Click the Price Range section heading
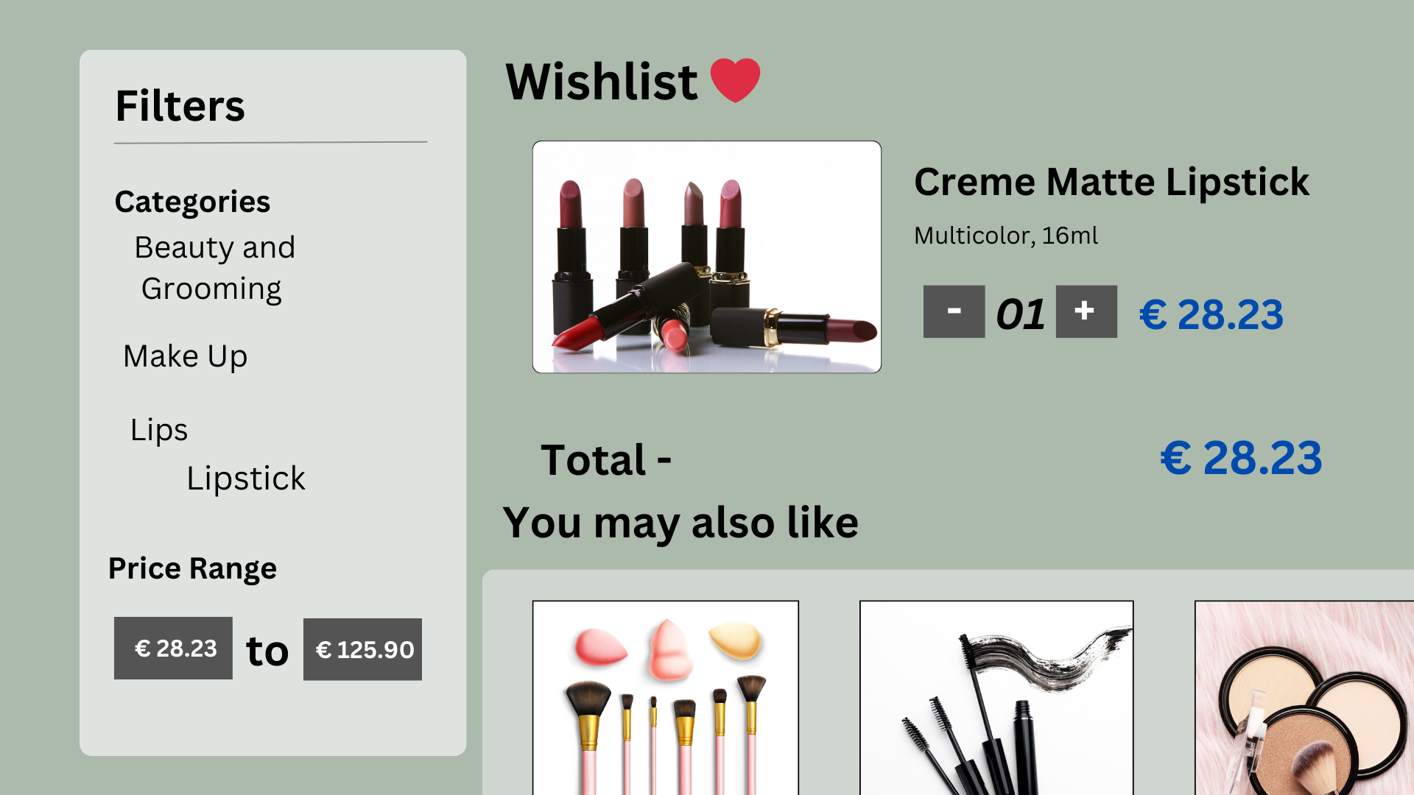Viewport: 1414px width, 795px height. coord(192,568)
